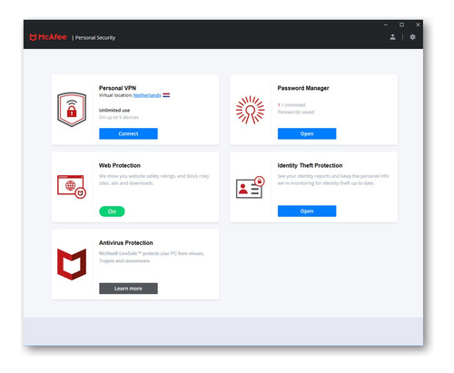Open the account profile icon
The width and height of the screenshot is (454, 373).
pos(392,37)
